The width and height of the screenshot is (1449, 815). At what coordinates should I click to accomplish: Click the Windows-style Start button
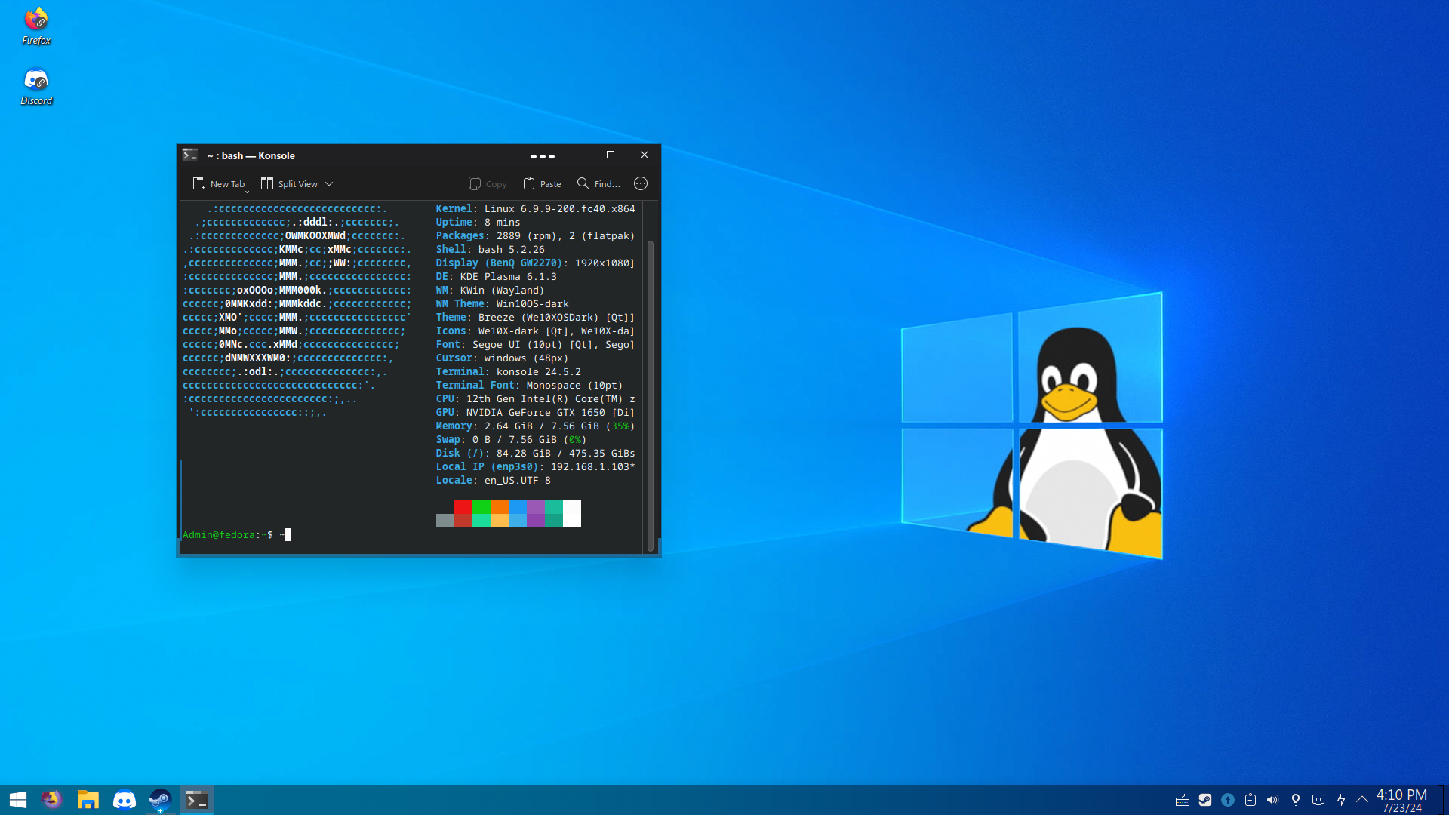click(18, 800)
